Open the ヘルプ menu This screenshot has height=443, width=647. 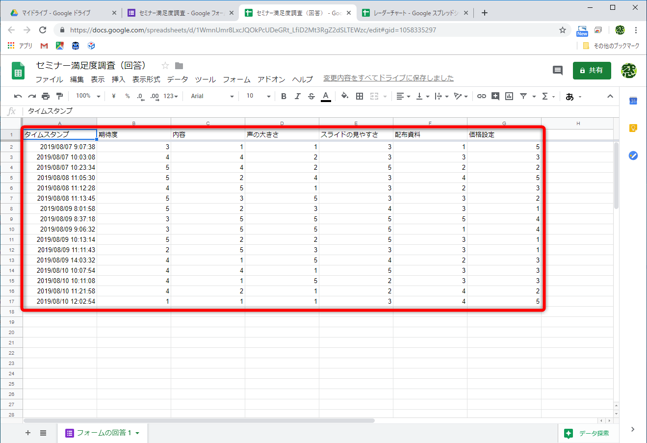coord(303,79)
